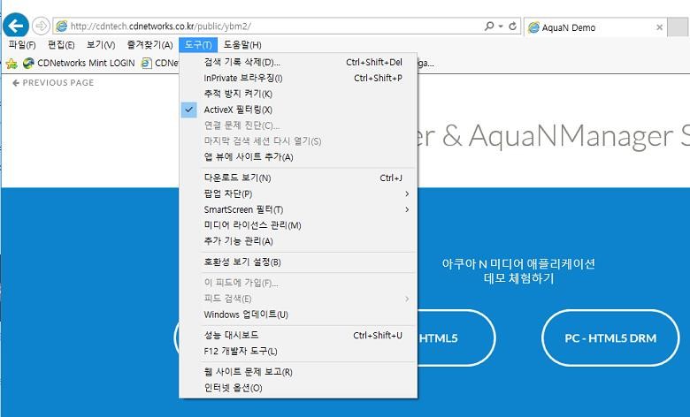
Task: Choose 미디어 라이선스 관리(M) entry
Action: coord(298,225)
